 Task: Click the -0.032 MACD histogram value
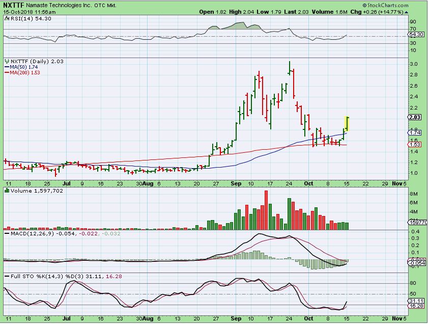point(111,233)
